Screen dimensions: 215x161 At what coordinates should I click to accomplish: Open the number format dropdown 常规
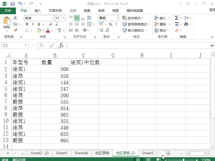117,18
